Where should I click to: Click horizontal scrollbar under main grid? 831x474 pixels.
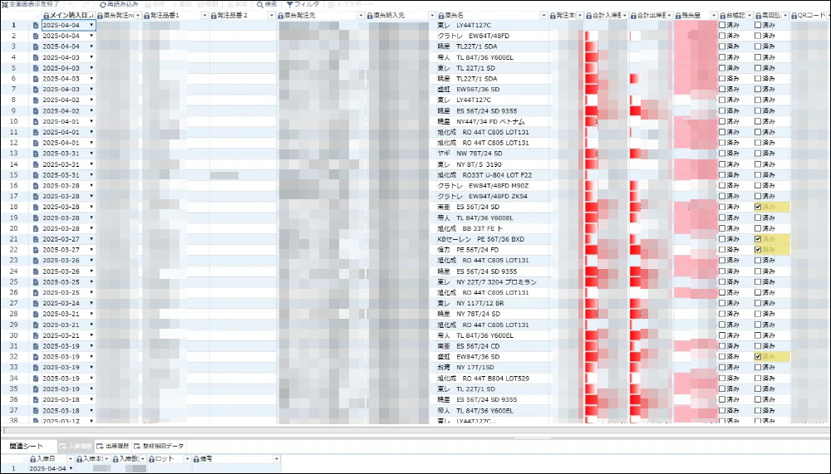tap(415, 431)
